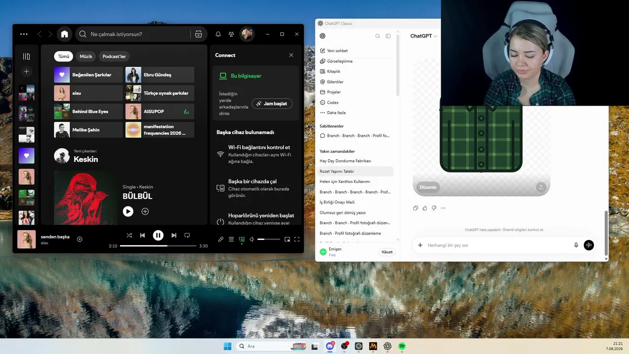Open Beğenilen Şarkılar playlist
Screen dimensions: 629x354
point(88,75)
